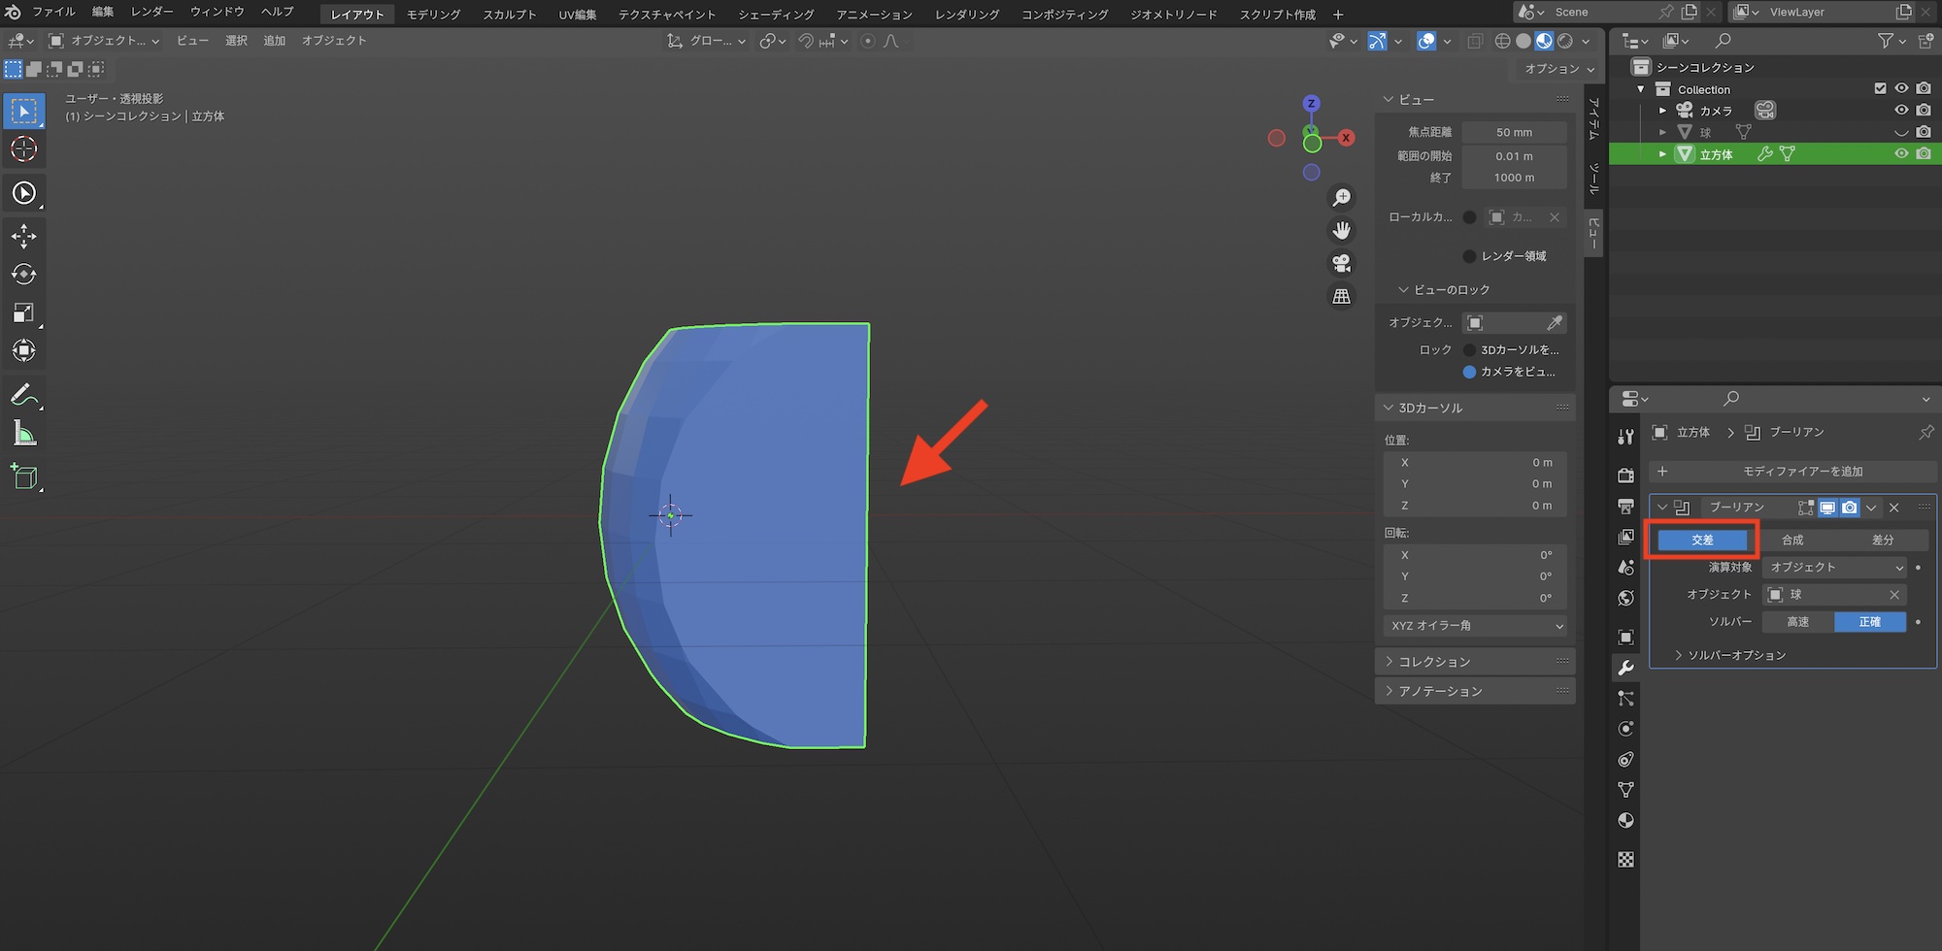1942x951 pixels.
Task: Set boolean operation to 差分
Action: [x=1882, y=541]
